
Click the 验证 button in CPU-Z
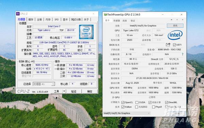point(74,91)
